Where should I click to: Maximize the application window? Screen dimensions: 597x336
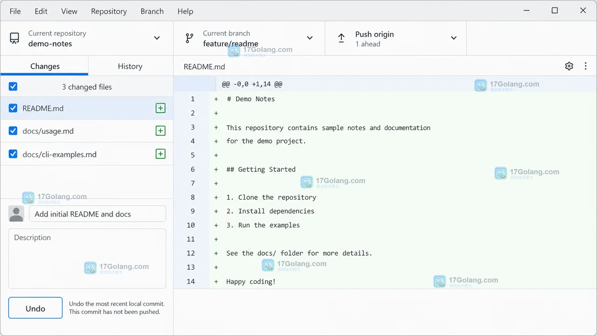click(555, 10)
